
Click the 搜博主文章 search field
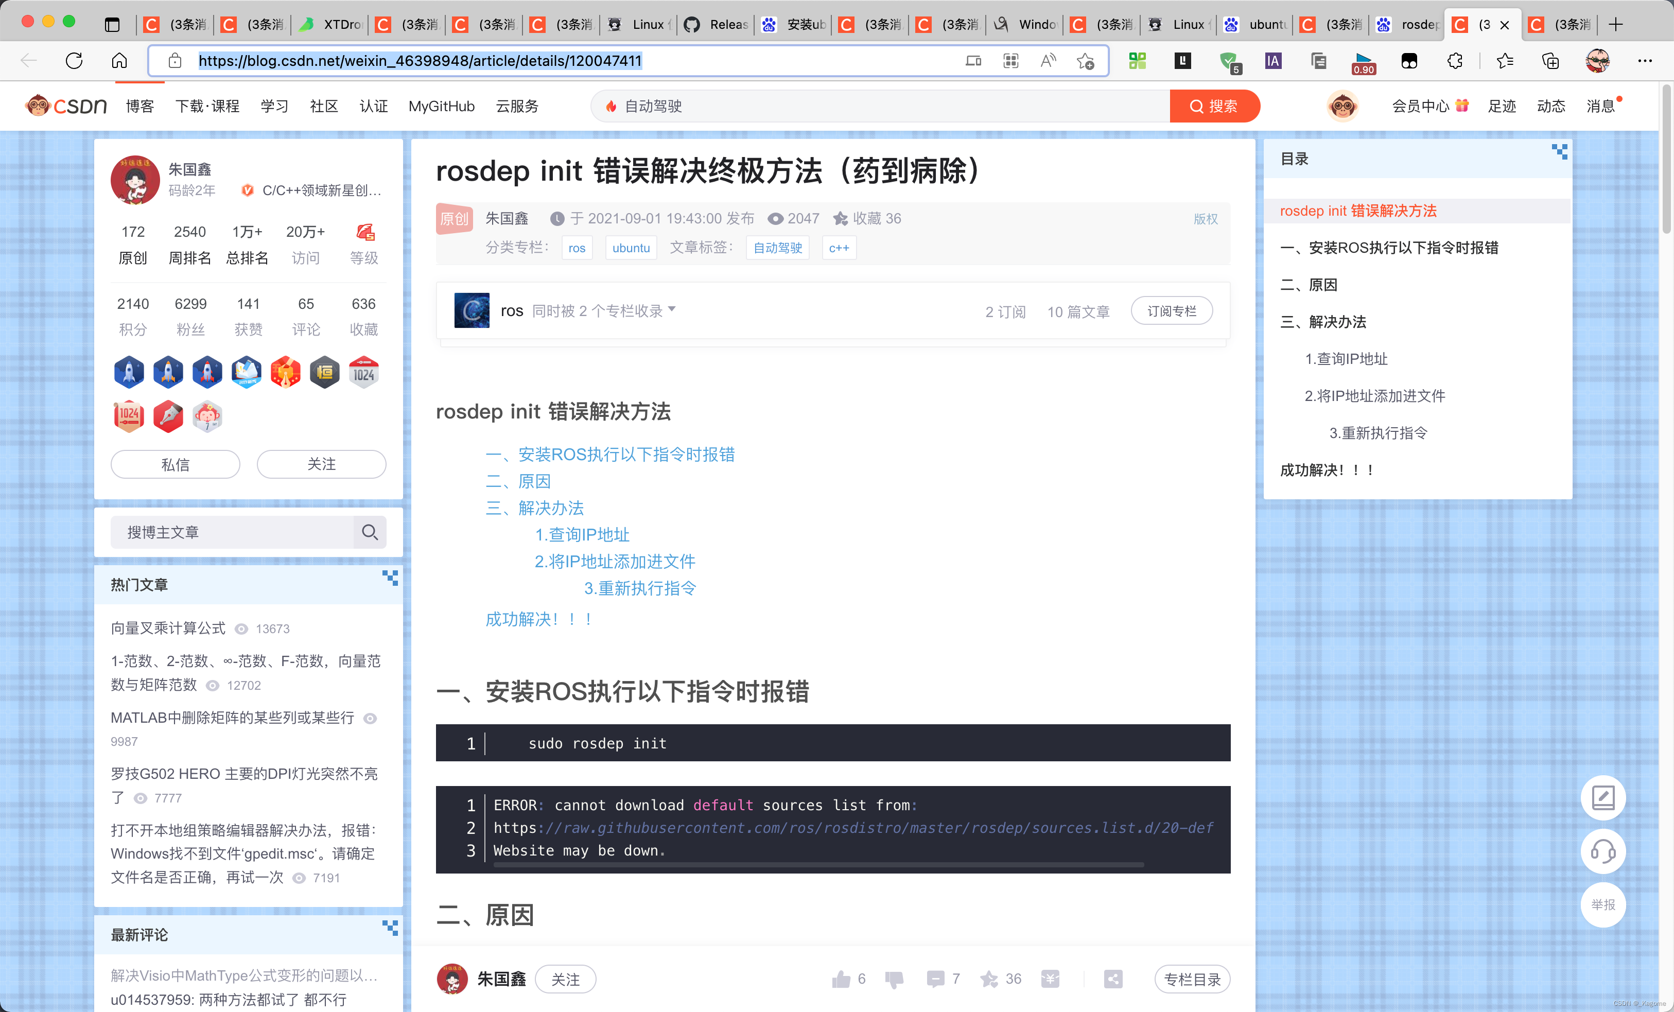pos(232,532)
